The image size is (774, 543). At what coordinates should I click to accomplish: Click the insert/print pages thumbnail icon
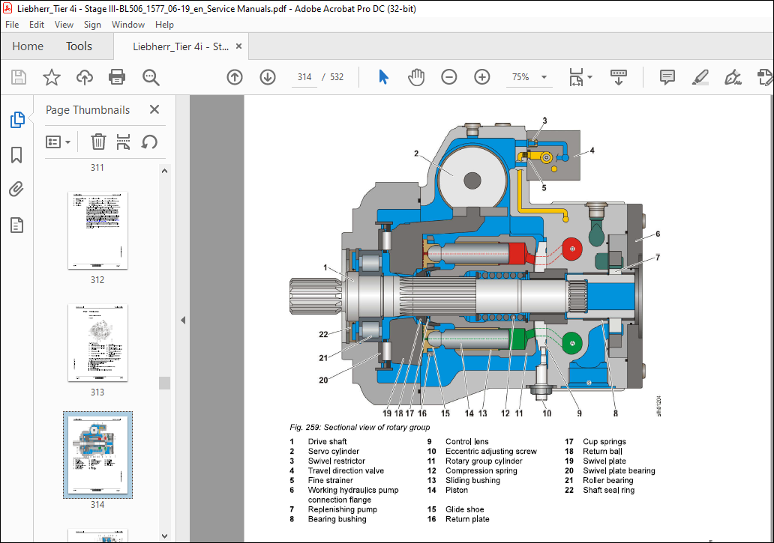pos(123,142)
